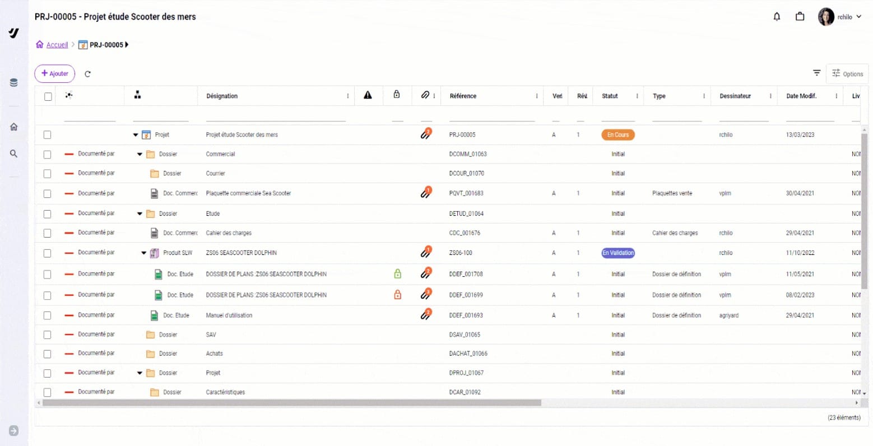Click the Référence filter input field
873x446 pixels.
tap(492, 116)
